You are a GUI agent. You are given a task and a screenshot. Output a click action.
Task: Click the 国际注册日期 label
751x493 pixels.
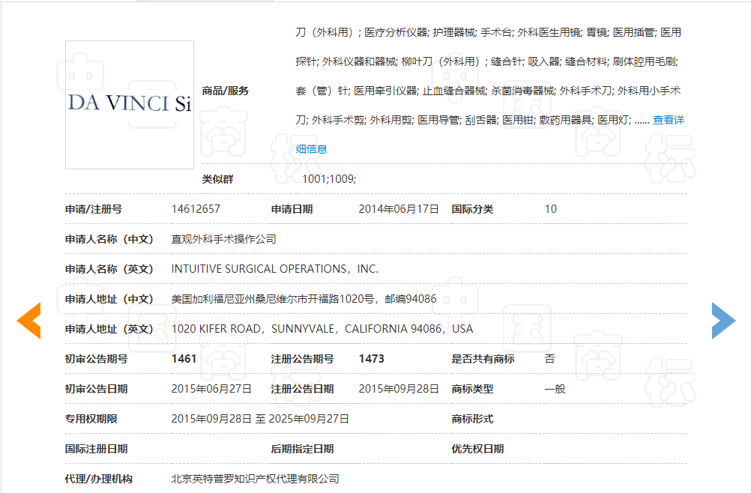click(x=96, y=449)
